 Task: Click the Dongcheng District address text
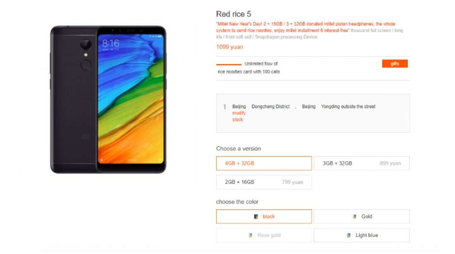[x=271, y=106]
